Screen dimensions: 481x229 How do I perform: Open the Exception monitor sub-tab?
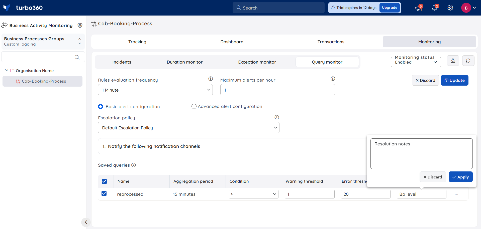pyautogui.click(x=257, y=62)
